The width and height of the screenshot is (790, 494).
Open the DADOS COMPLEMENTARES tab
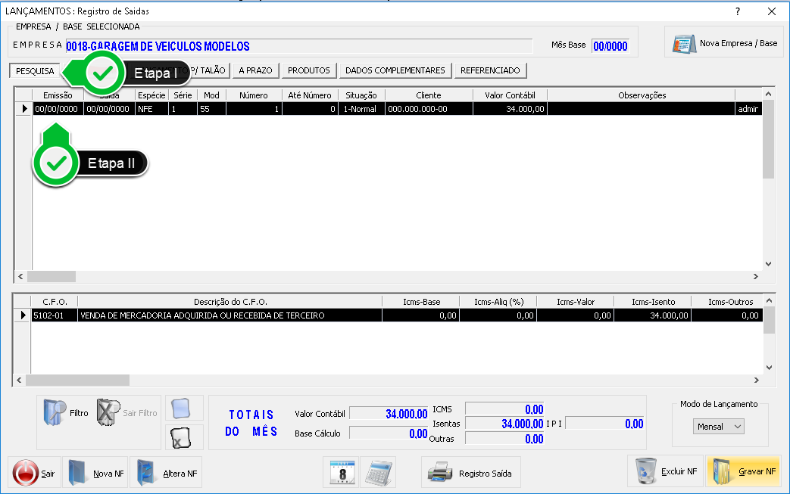click(x=395, y=70)
